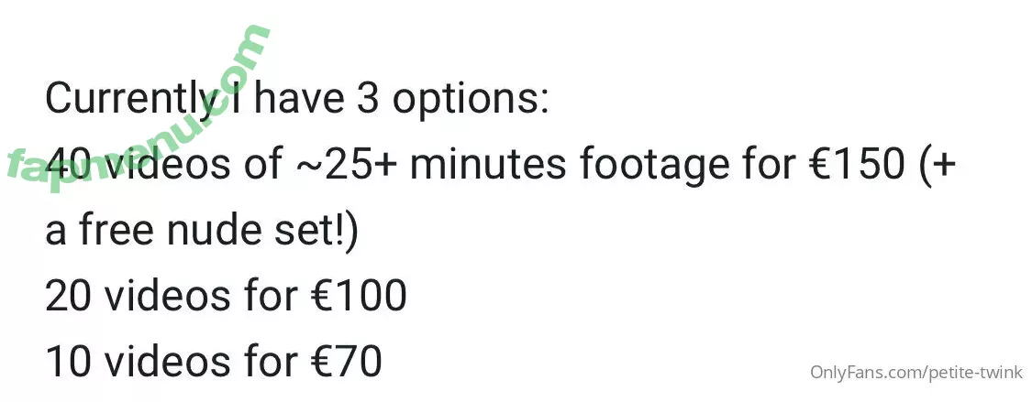Click the OnlyFans.com/petite-twink watermark link
This screenshot has width=1032, height=402.
(x=916, y=373)
